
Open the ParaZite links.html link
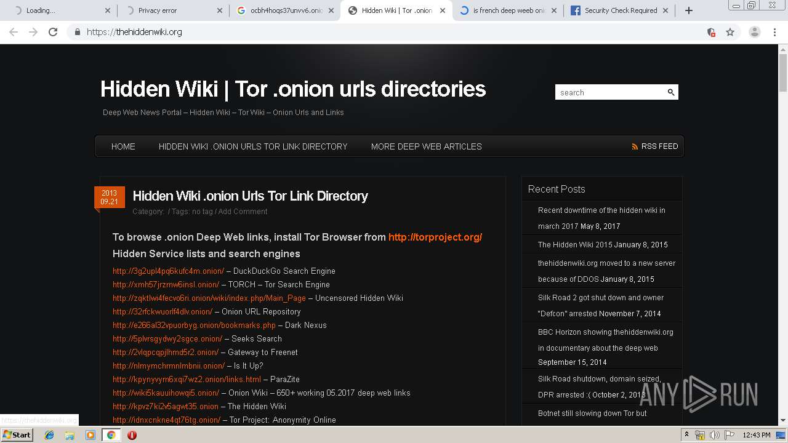tap(187, 379)
